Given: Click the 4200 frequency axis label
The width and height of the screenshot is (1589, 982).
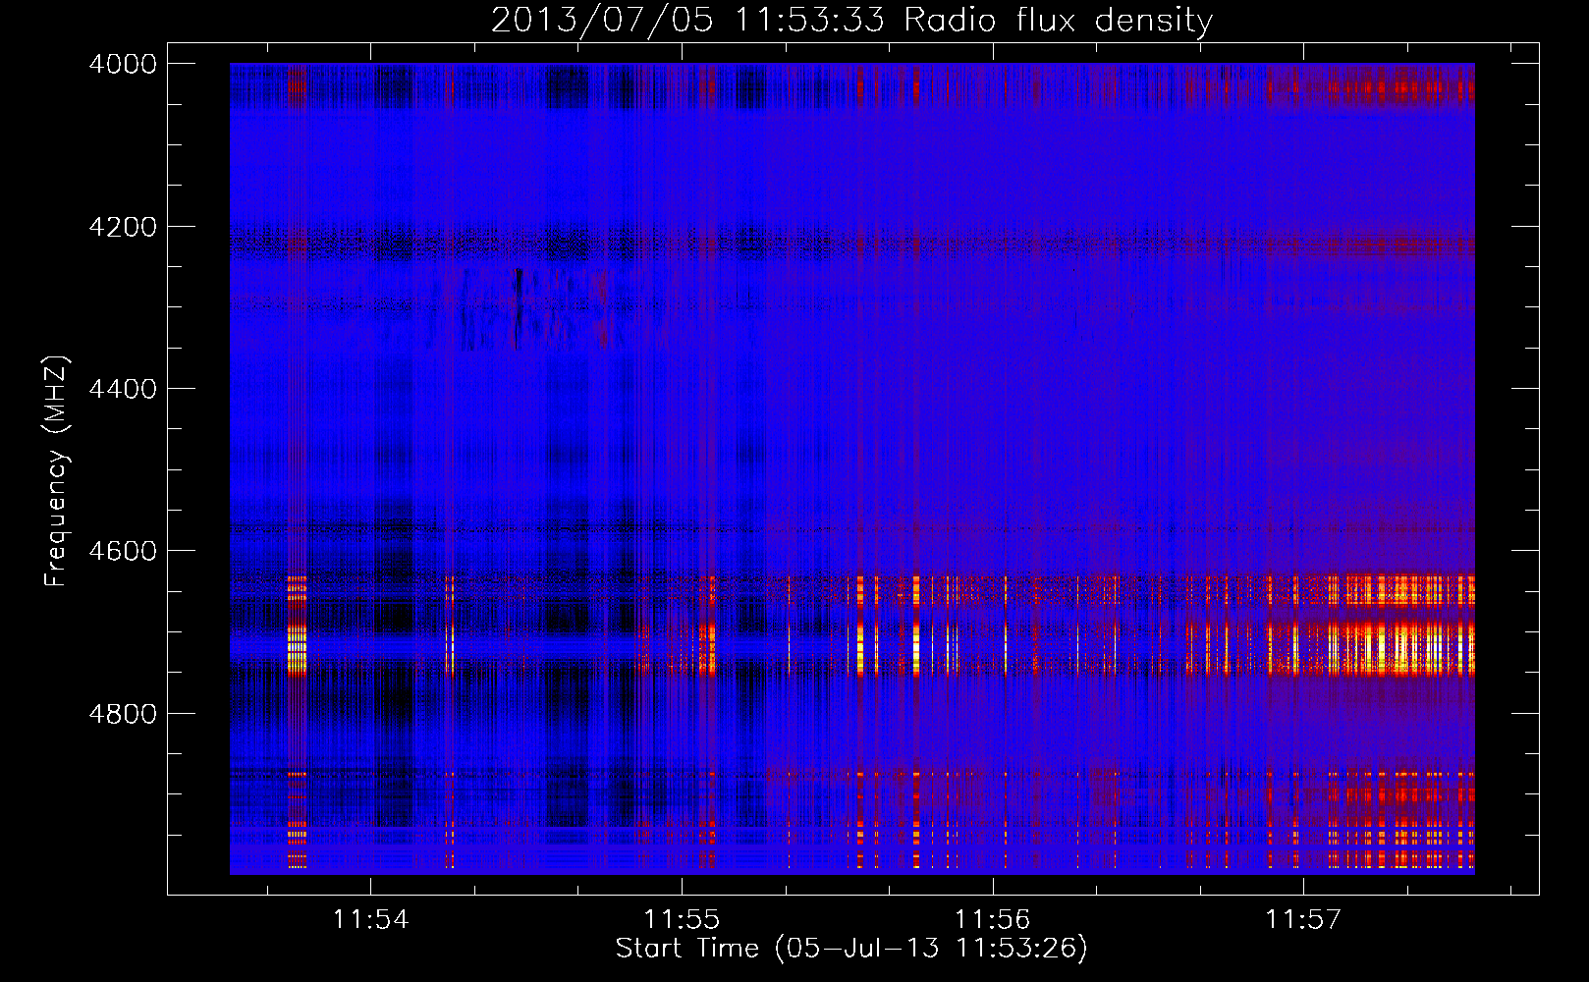Looking at the screenshot, I should coord(123,227).
